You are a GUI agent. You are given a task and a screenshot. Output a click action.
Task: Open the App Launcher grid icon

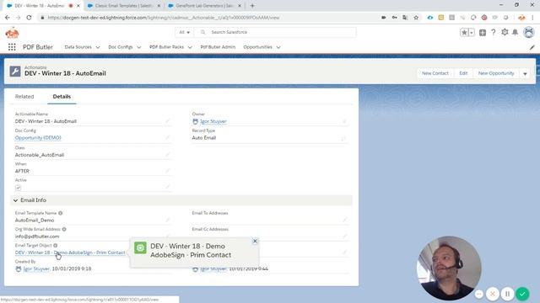click(x=12, y=47)
